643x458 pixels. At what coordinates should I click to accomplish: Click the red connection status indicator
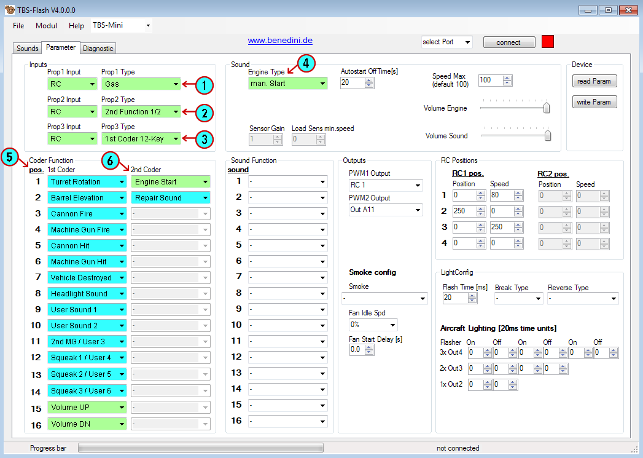(x=548, y=42)
